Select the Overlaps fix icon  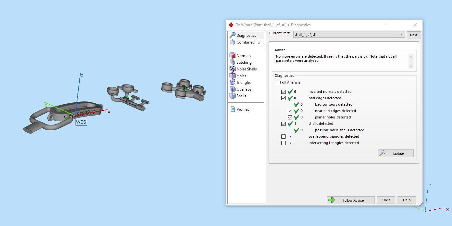[233, 89]
